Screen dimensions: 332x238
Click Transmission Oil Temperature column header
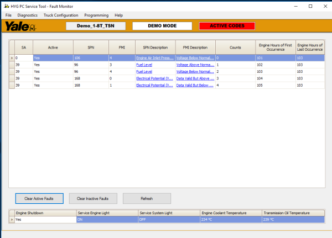293,213
